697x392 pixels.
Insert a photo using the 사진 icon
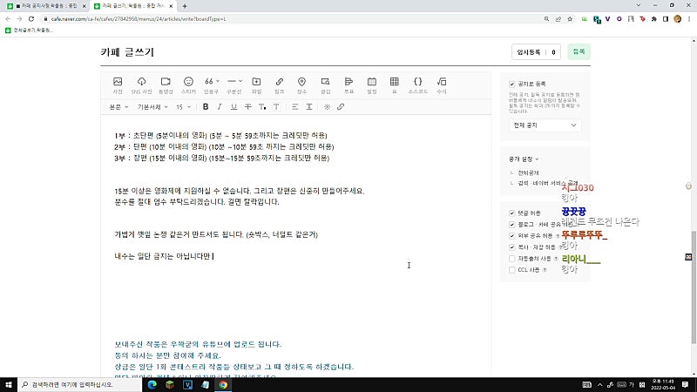point(118,84)
